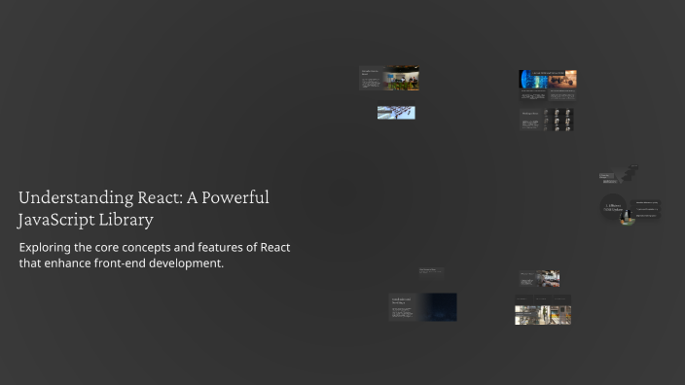Open the dark blue starry image slide thumbnail
685x385 pixels.
tap(423, 307)
